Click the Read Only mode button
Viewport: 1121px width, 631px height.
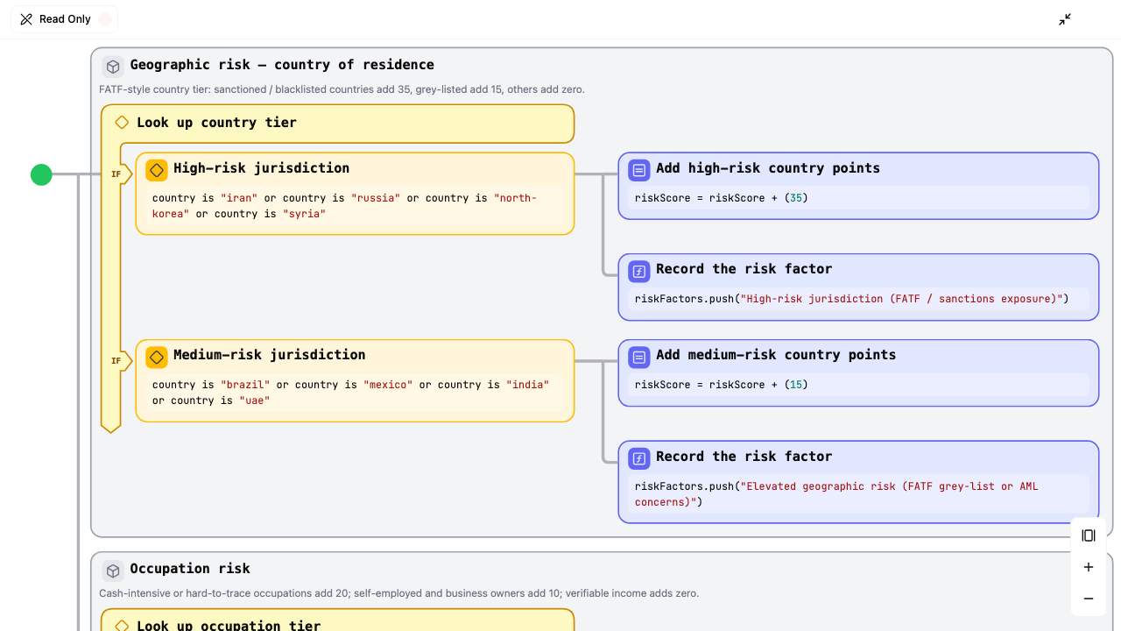(64, 19)
